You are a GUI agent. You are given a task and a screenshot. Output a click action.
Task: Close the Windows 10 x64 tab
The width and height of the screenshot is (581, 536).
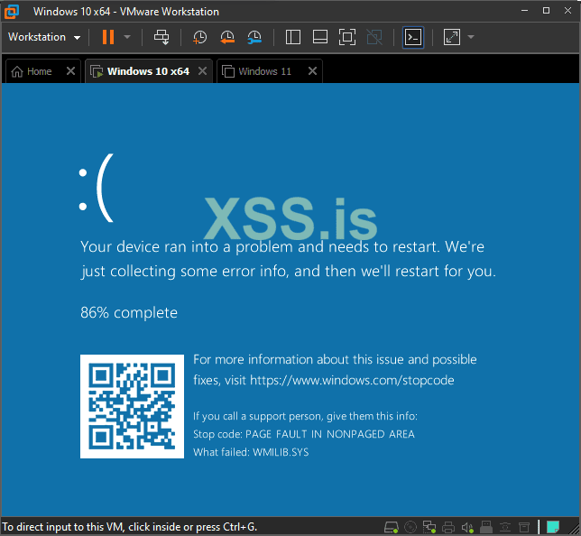203,71
